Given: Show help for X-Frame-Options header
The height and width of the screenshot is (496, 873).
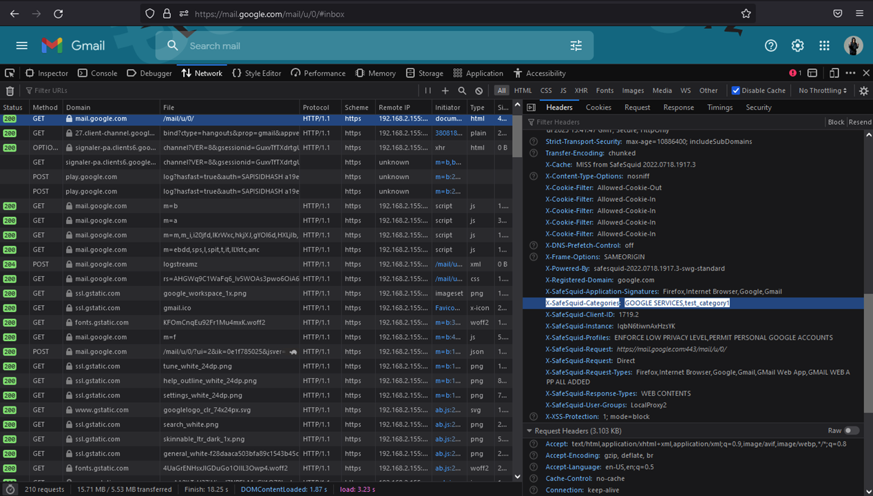Looking at the screenshot, I should click(x=534, y=257).
